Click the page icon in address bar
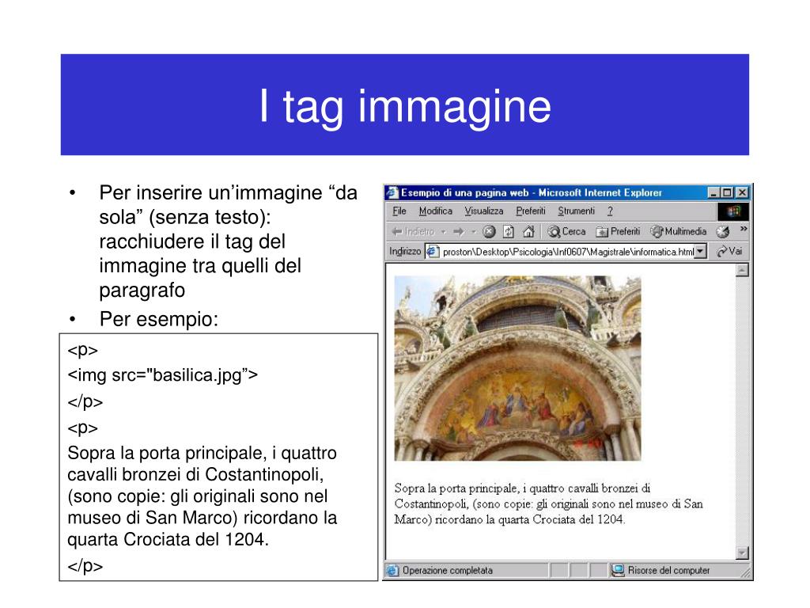Screen dimensions: 810x608 (x=433, y=252)
